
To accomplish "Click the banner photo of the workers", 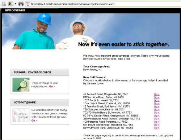I will pos(91,31).
